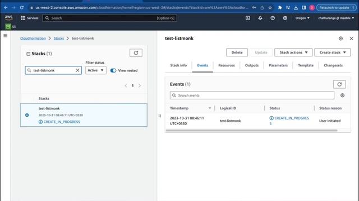The height and width of the screenshot is (201, 359).
Task: Open AWS CloudShell icon in top bar
Action: 248,18
